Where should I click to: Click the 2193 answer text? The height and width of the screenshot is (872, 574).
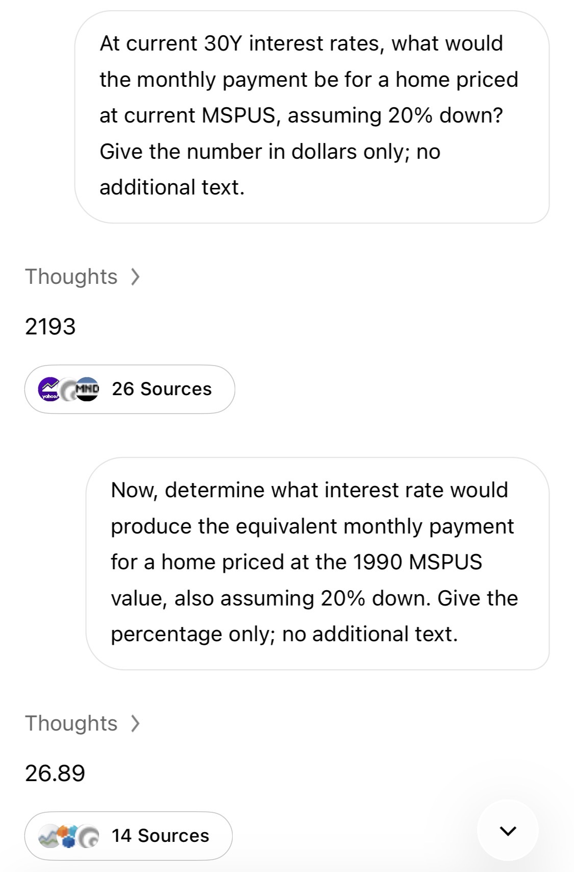click(50, 326)
